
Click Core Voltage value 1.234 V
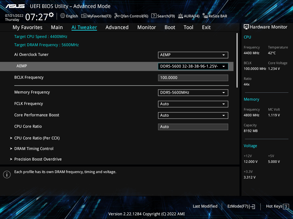274,69
